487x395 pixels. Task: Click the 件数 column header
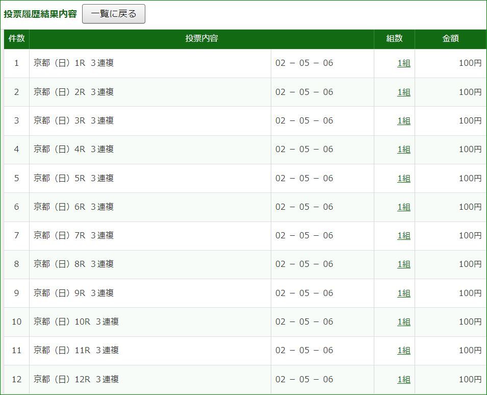click(17, 39)
